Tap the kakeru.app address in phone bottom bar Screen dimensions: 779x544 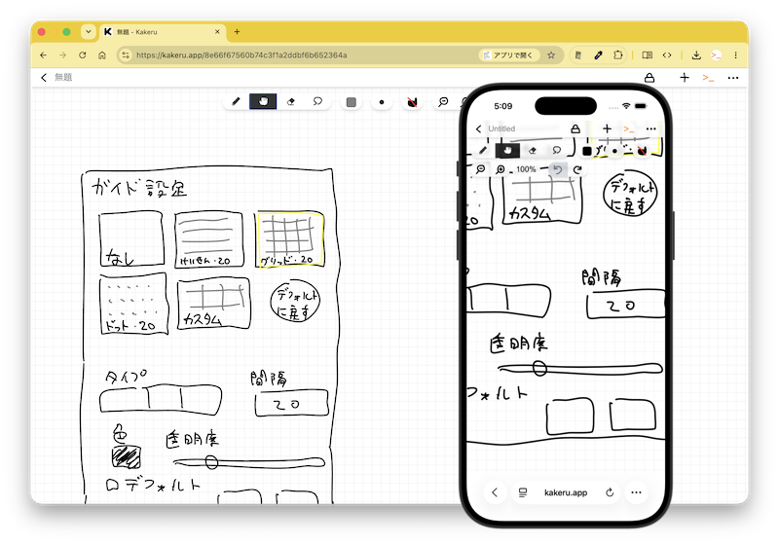point(566,492)
